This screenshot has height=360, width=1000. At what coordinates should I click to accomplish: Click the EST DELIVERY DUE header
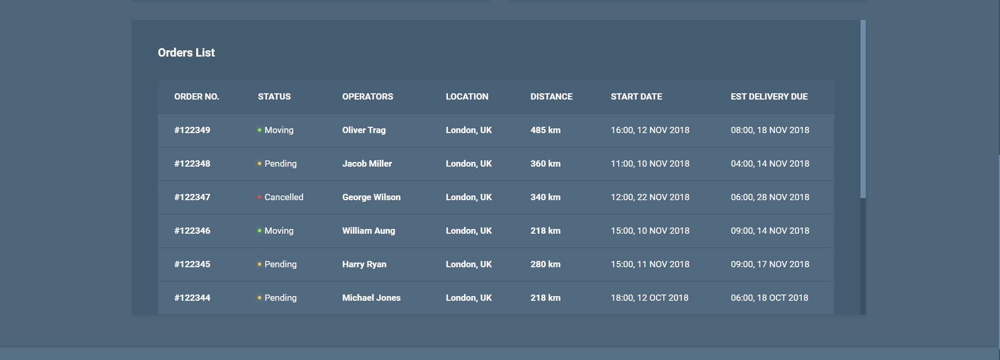coord(769,96)
